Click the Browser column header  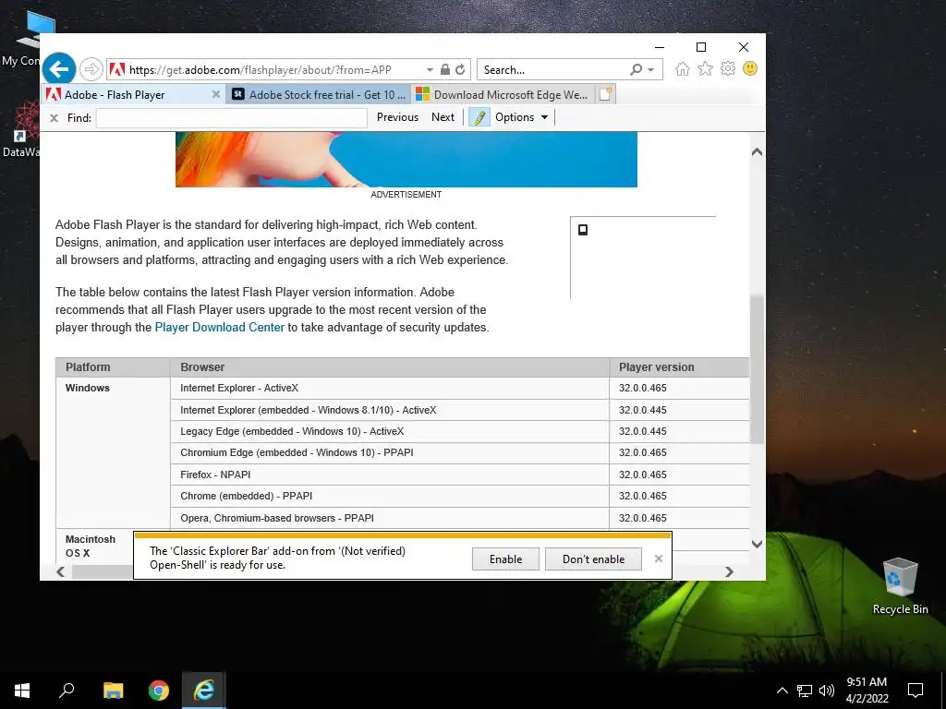pos(390,367)
